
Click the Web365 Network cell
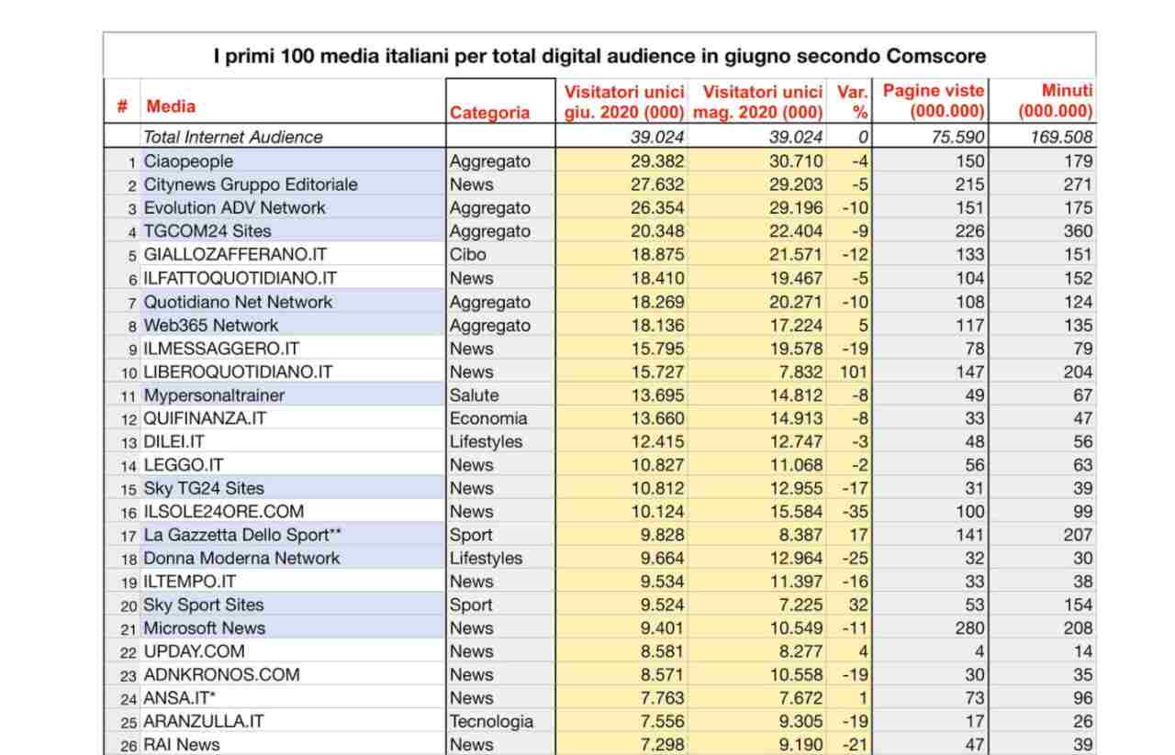point(211,325)
